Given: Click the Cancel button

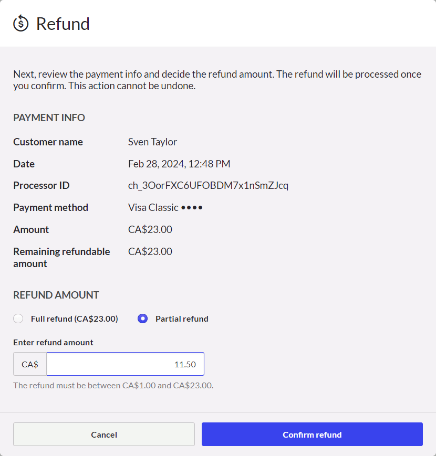Looking at the screenshot, I should coord(103,434).
